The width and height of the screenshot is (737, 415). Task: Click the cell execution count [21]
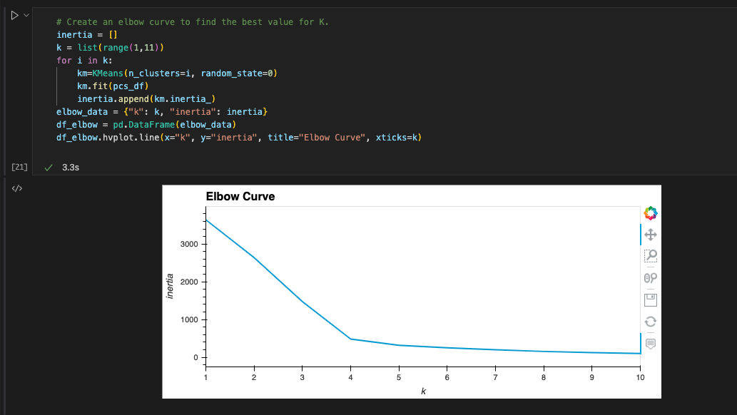(19, 167)
